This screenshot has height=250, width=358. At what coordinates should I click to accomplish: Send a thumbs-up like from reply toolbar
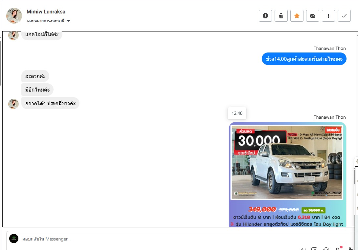(349, 249)
